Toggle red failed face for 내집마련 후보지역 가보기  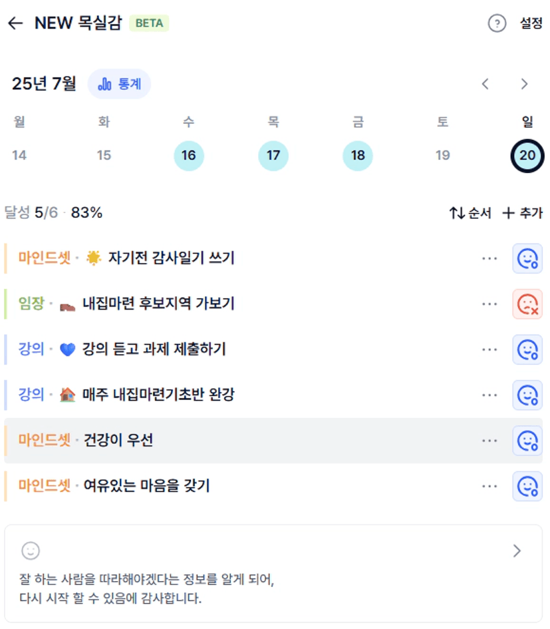[527, 304]
